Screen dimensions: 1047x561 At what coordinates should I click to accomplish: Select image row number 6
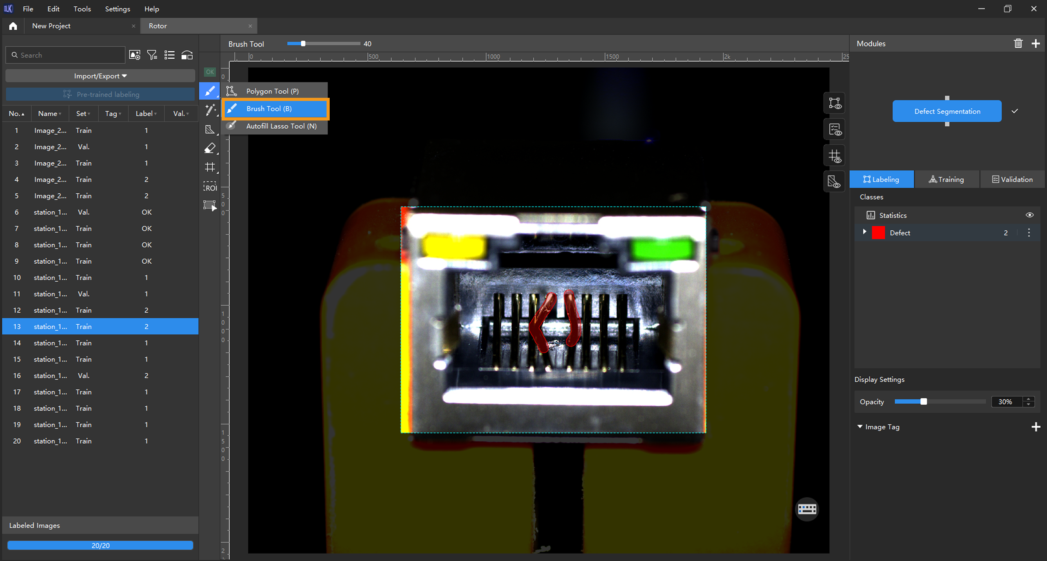[100, 212]
